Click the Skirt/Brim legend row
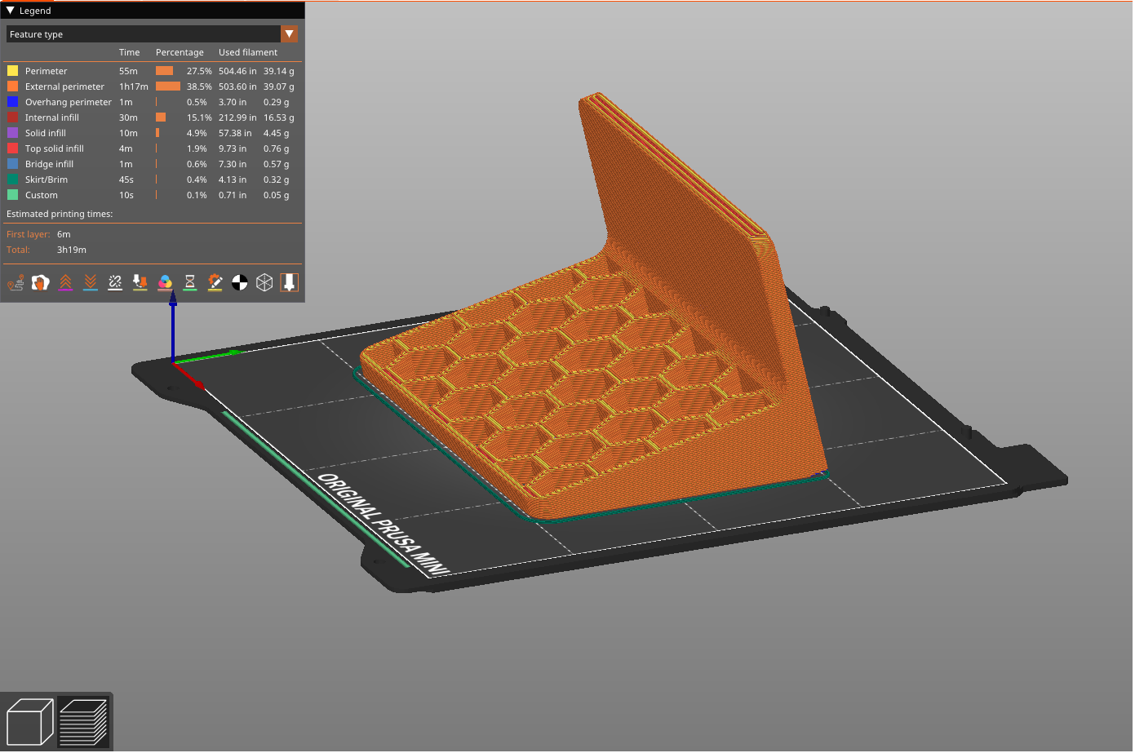Image resolution: width=1135 pixels, height=753 pixels. 47,179
